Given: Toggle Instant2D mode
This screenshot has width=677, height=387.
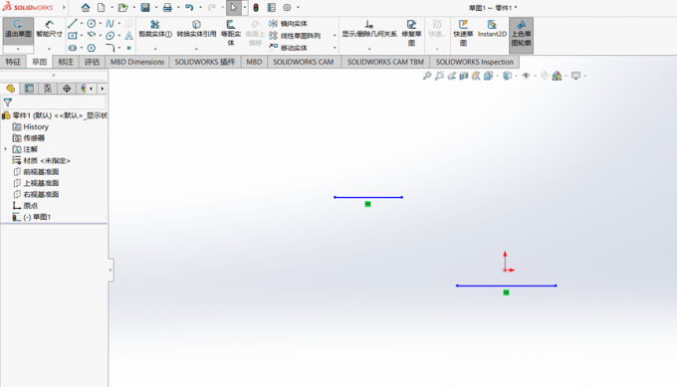Looking at the screenshot, I should click(x=492, y=29).
